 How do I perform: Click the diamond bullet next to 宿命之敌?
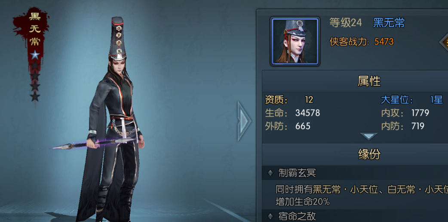(x=270, y=216)
